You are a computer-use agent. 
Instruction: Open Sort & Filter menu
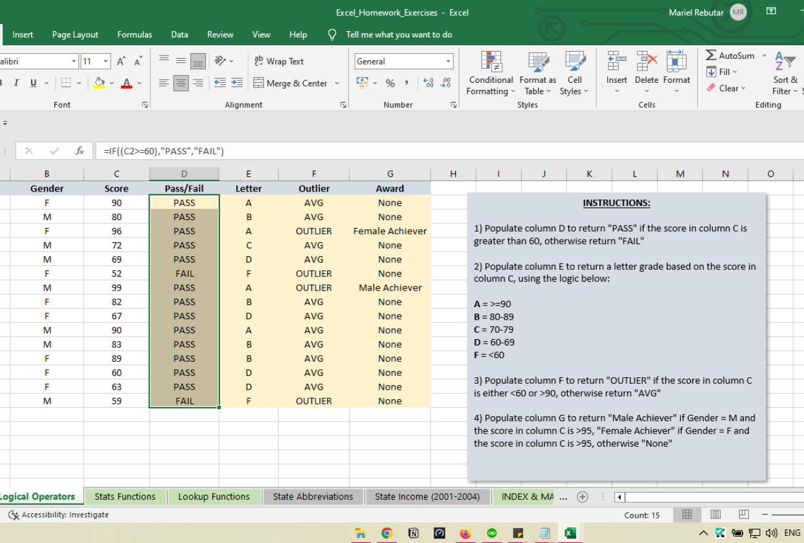click(x=785, y=73)
